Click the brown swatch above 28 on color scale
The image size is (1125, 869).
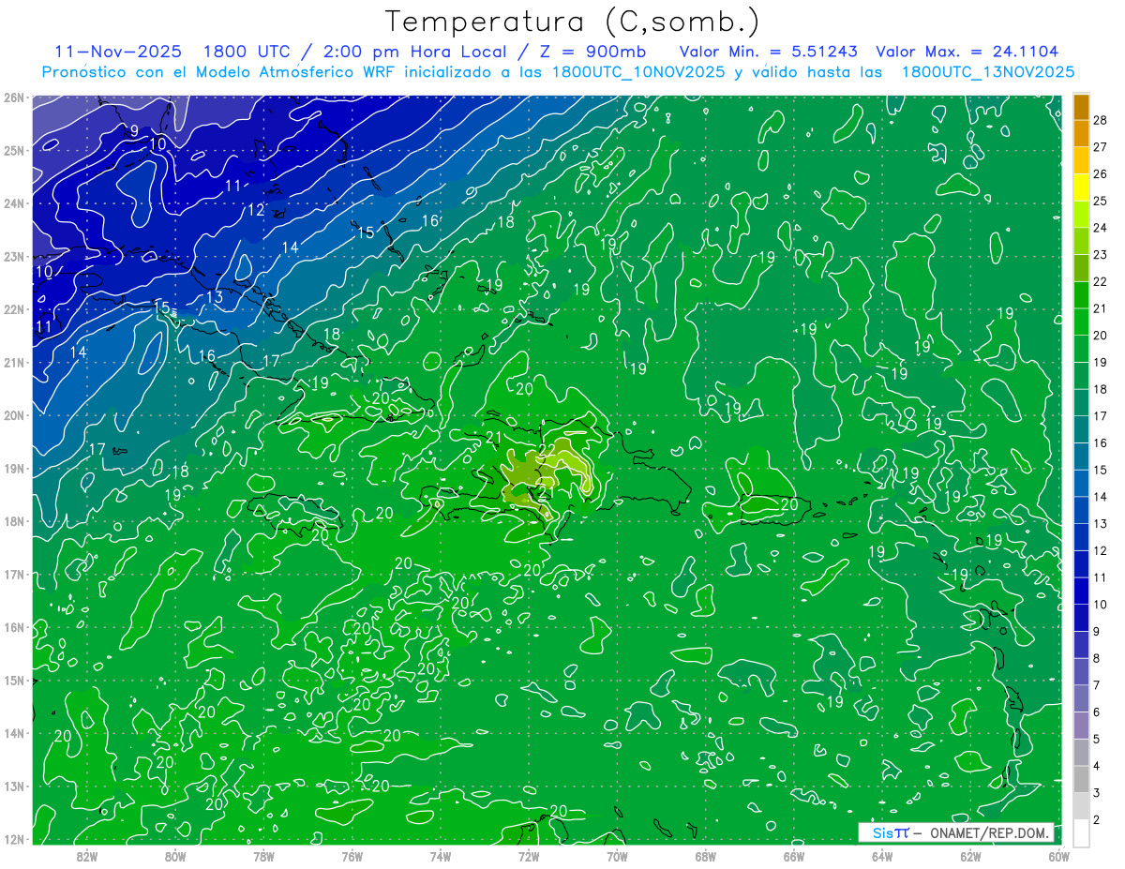click(x=1081, y=107)
